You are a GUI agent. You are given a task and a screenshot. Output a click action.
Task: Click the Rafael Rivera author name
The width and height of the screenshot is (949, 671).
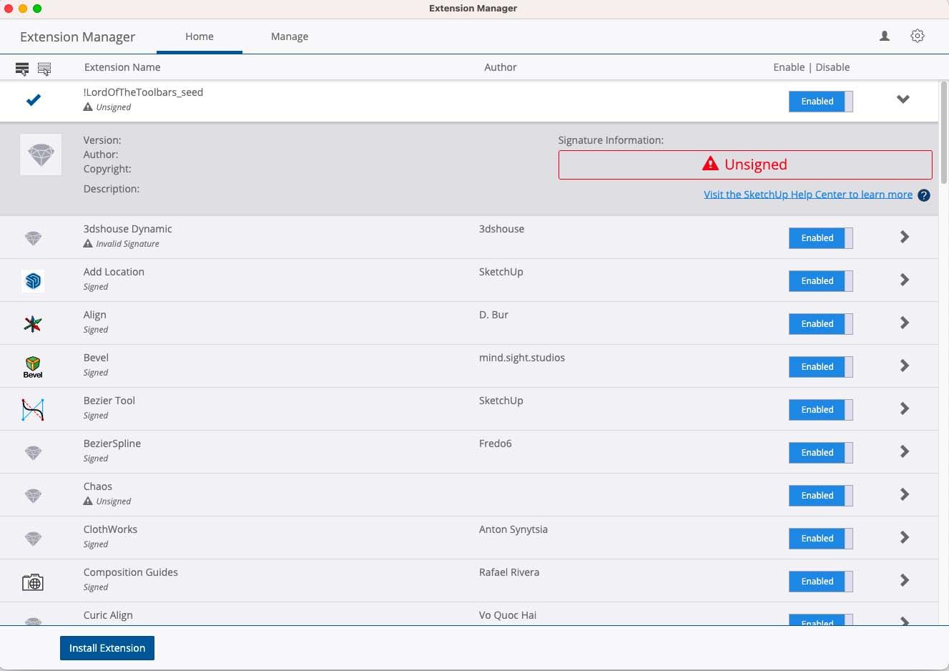tap(509, 572)
